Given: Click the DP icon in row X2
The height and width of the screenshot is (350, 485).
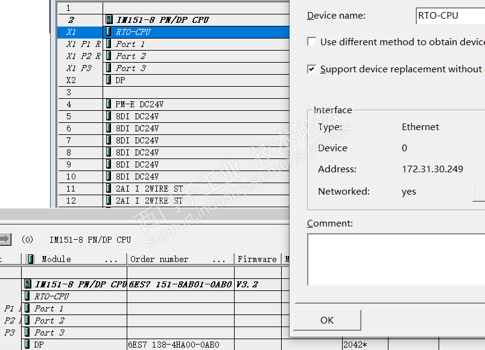Looking at the screenshot, I should (109, 80).
